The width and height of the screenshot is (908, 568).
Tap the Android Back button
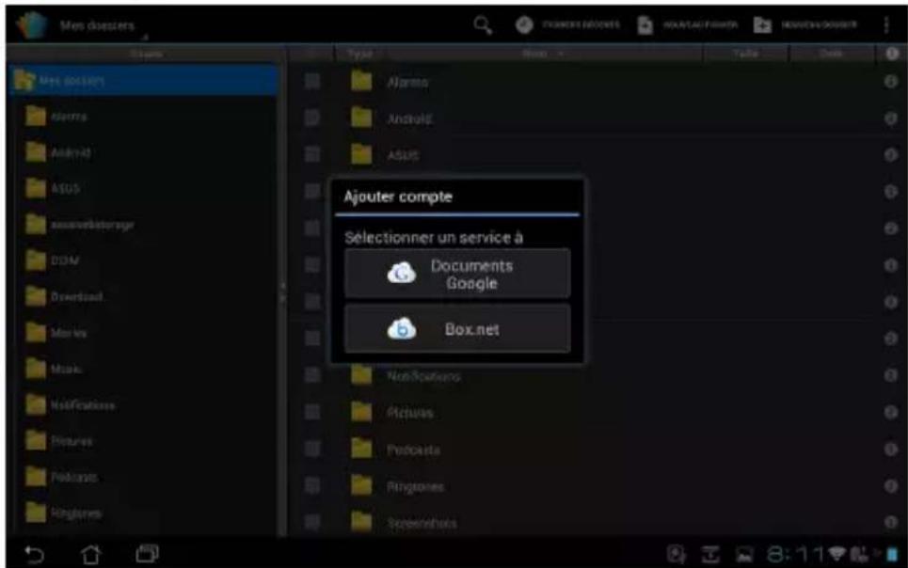tap(34, 555)
